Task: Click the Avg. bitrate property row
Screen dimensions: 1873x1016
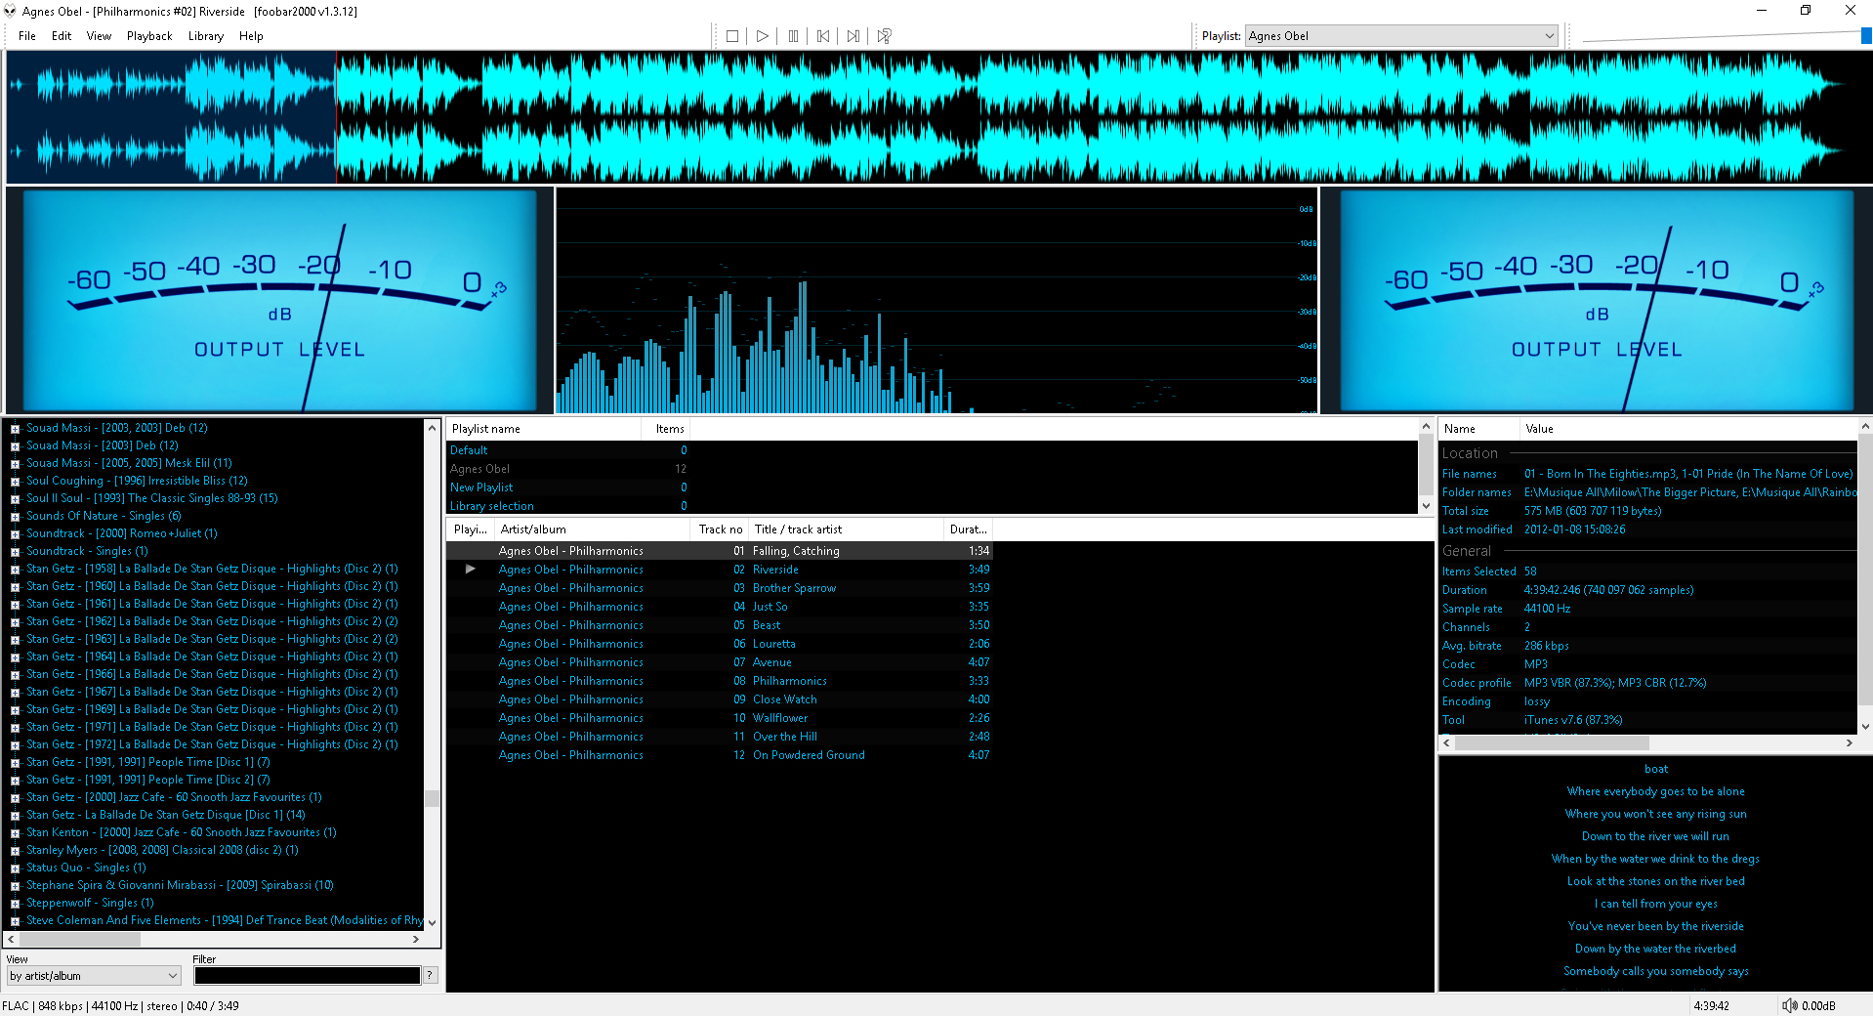Action: coord(1648,646)
